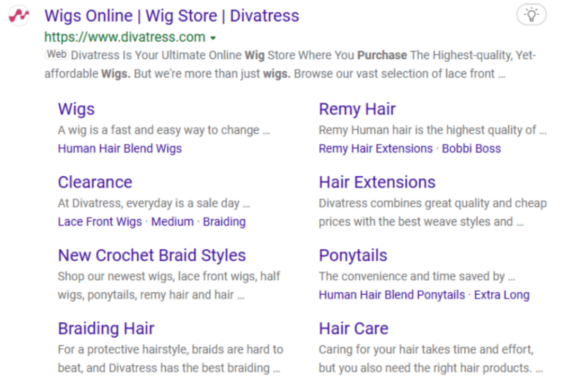585x381 pixels.
Task: Click the text 'For a protective hairstyle, braids are hard to'
Action: click(x=171, y=350)
